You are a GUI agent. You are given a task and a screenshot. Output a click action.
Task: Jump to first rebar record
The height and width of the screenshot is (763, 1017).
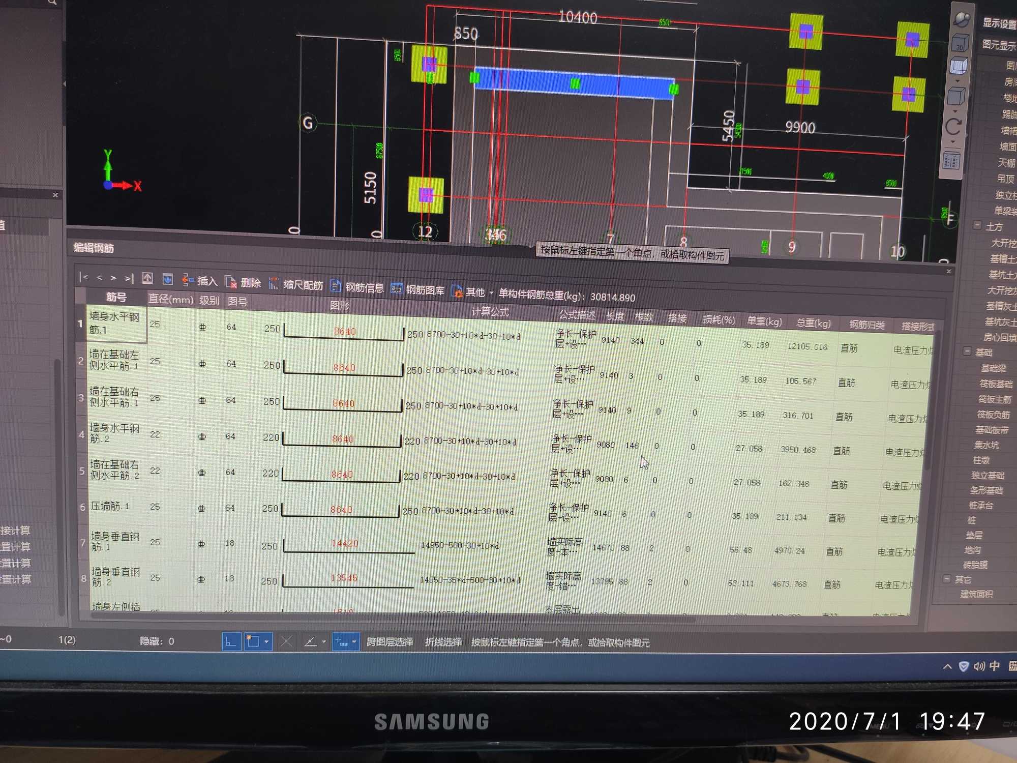click(x=84, y=277)
